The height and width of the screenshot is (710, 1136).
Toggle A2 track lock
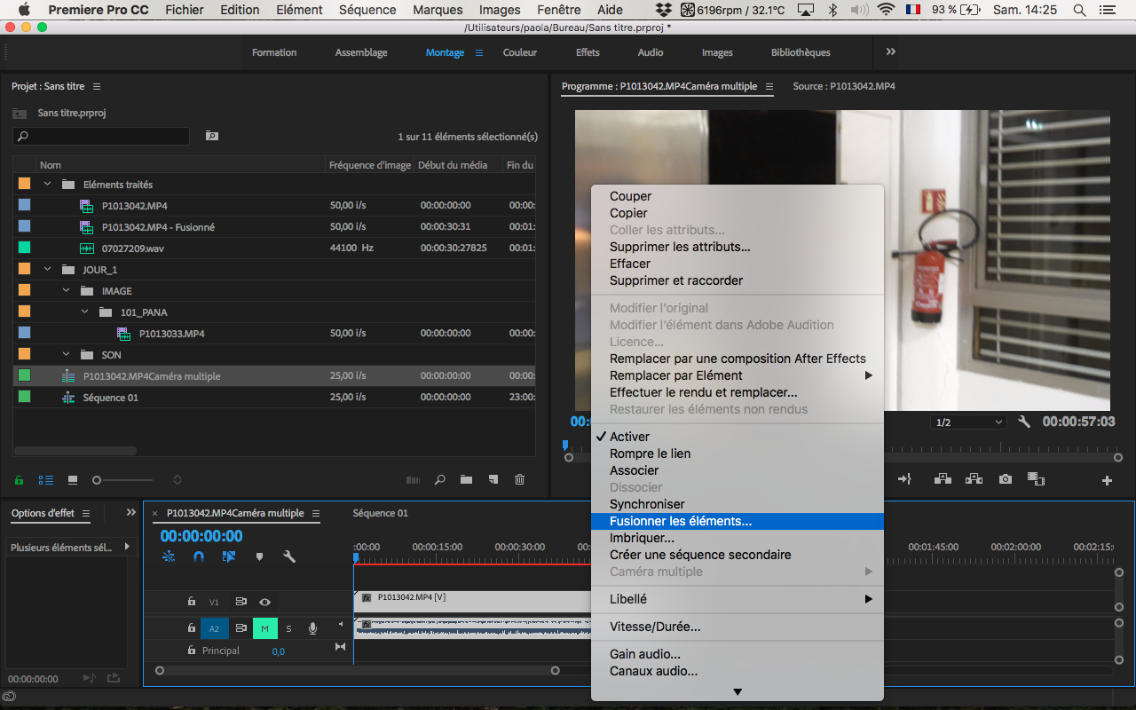[191, 628]
